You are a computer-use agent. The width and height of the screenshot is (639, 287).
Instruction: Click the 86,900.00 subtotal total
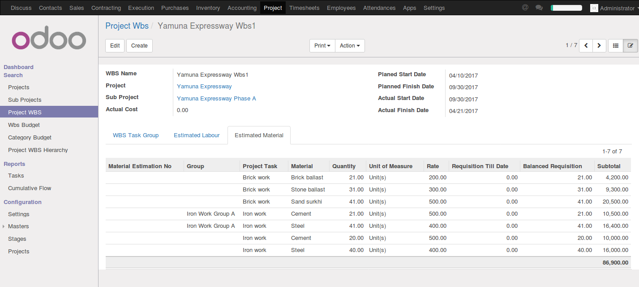615,263
